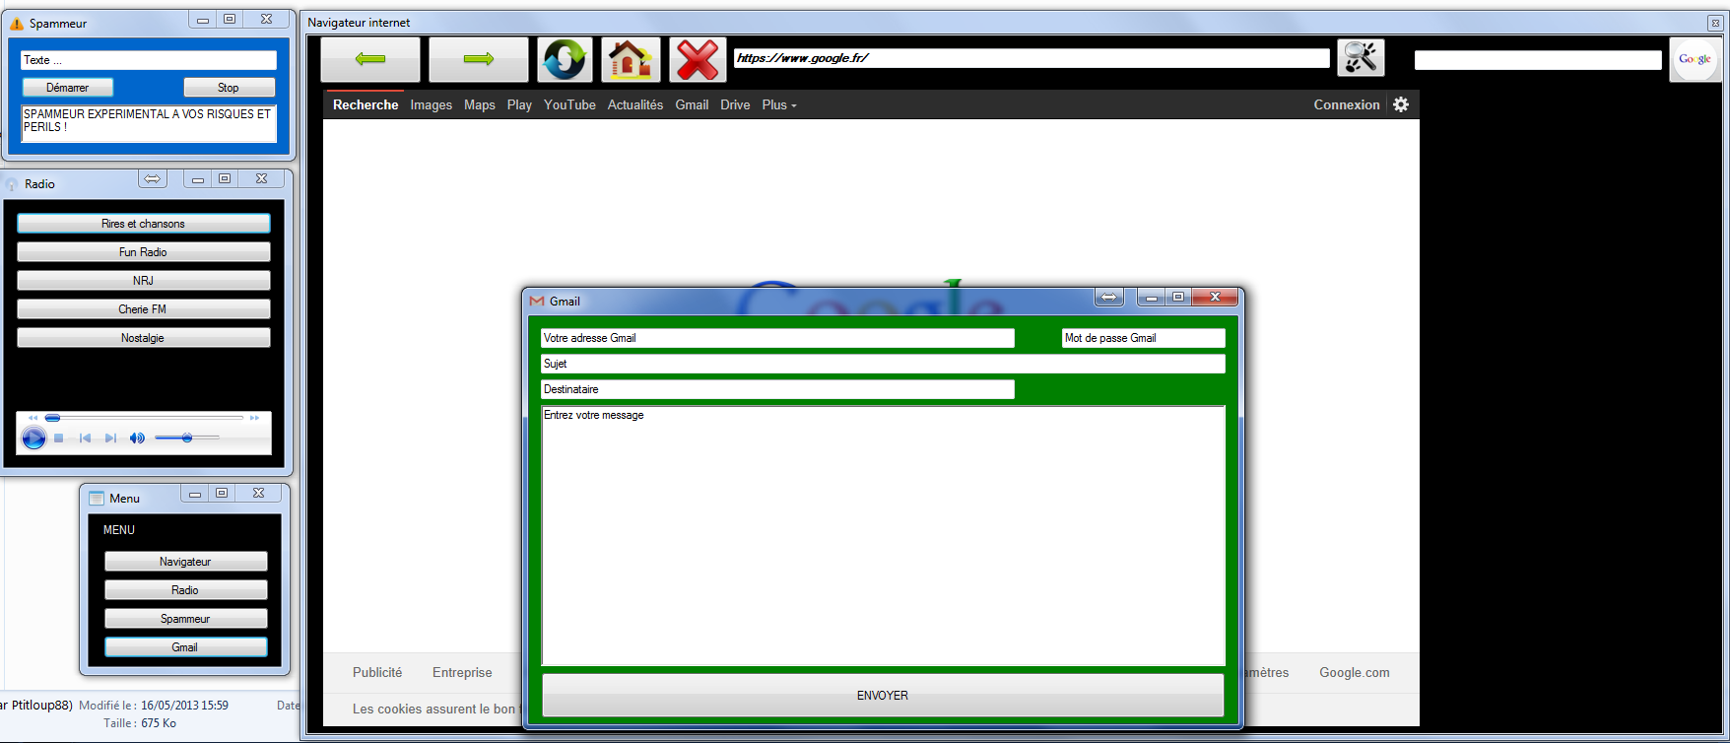
Task: Click the previous track button in the Radio player
Action: (85, 439)
